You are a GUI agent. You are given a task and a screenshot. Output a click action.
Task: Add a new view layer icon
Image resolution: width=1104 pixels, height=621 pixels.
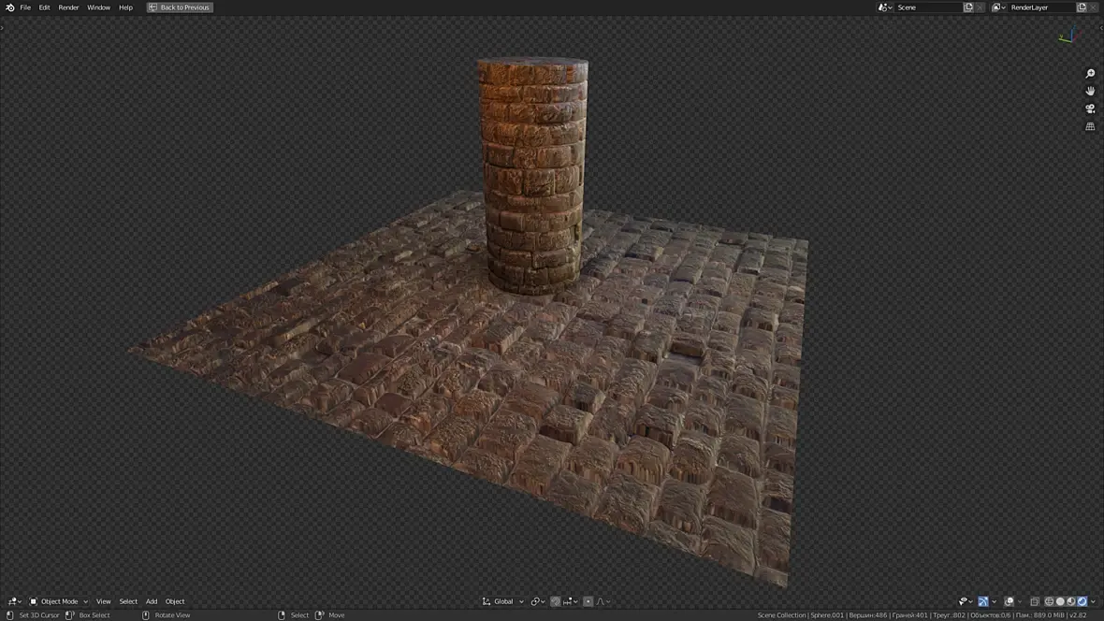coord(1082,7)
